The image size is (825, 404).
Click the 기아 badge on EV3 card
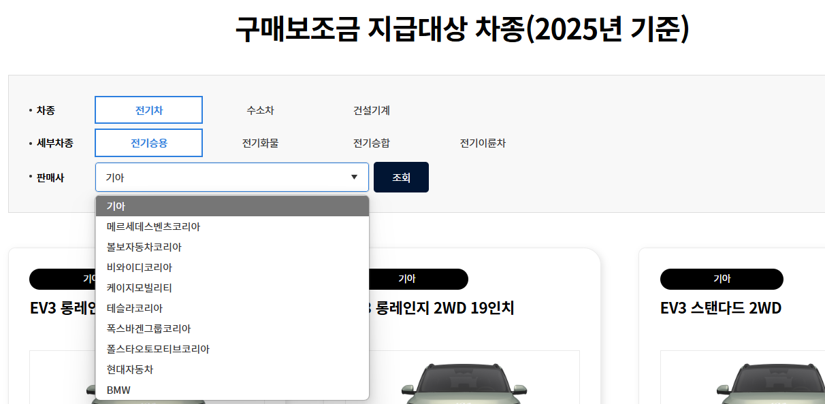[x=722, y=279]
